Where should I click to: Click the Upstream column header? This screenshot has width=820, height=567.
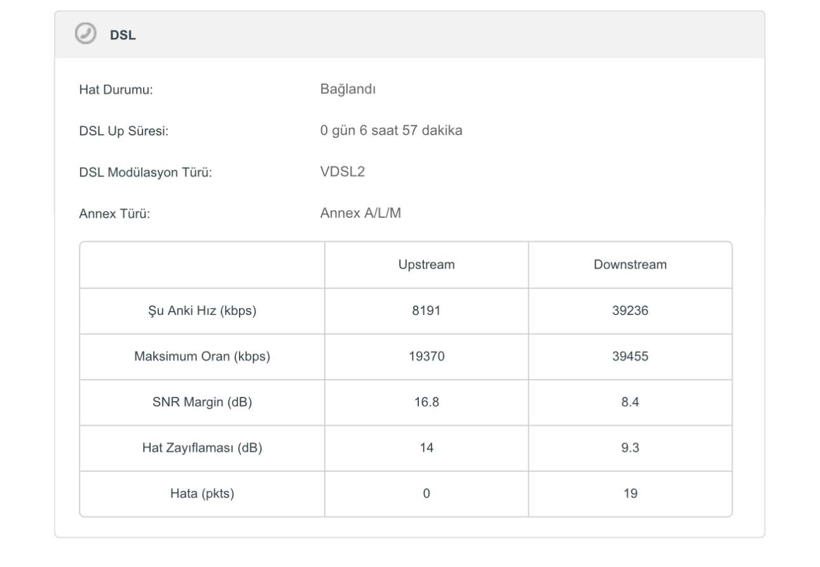coord(427,265)
